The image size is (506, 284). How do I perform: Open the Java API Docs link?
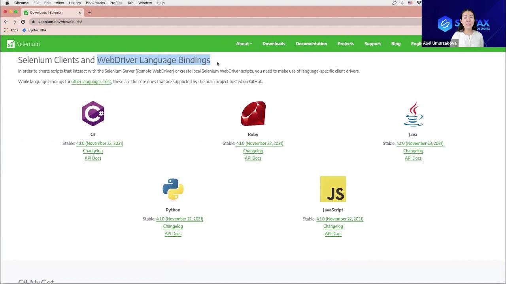click(413, 158)
